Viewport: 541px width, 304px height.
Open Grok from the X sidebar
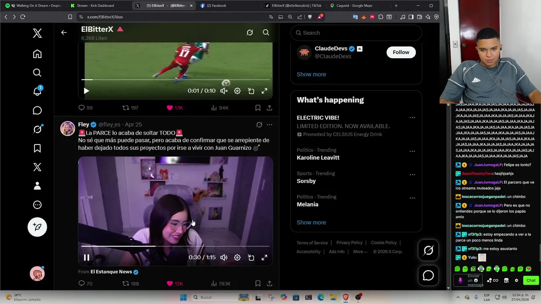click(37, 129)
